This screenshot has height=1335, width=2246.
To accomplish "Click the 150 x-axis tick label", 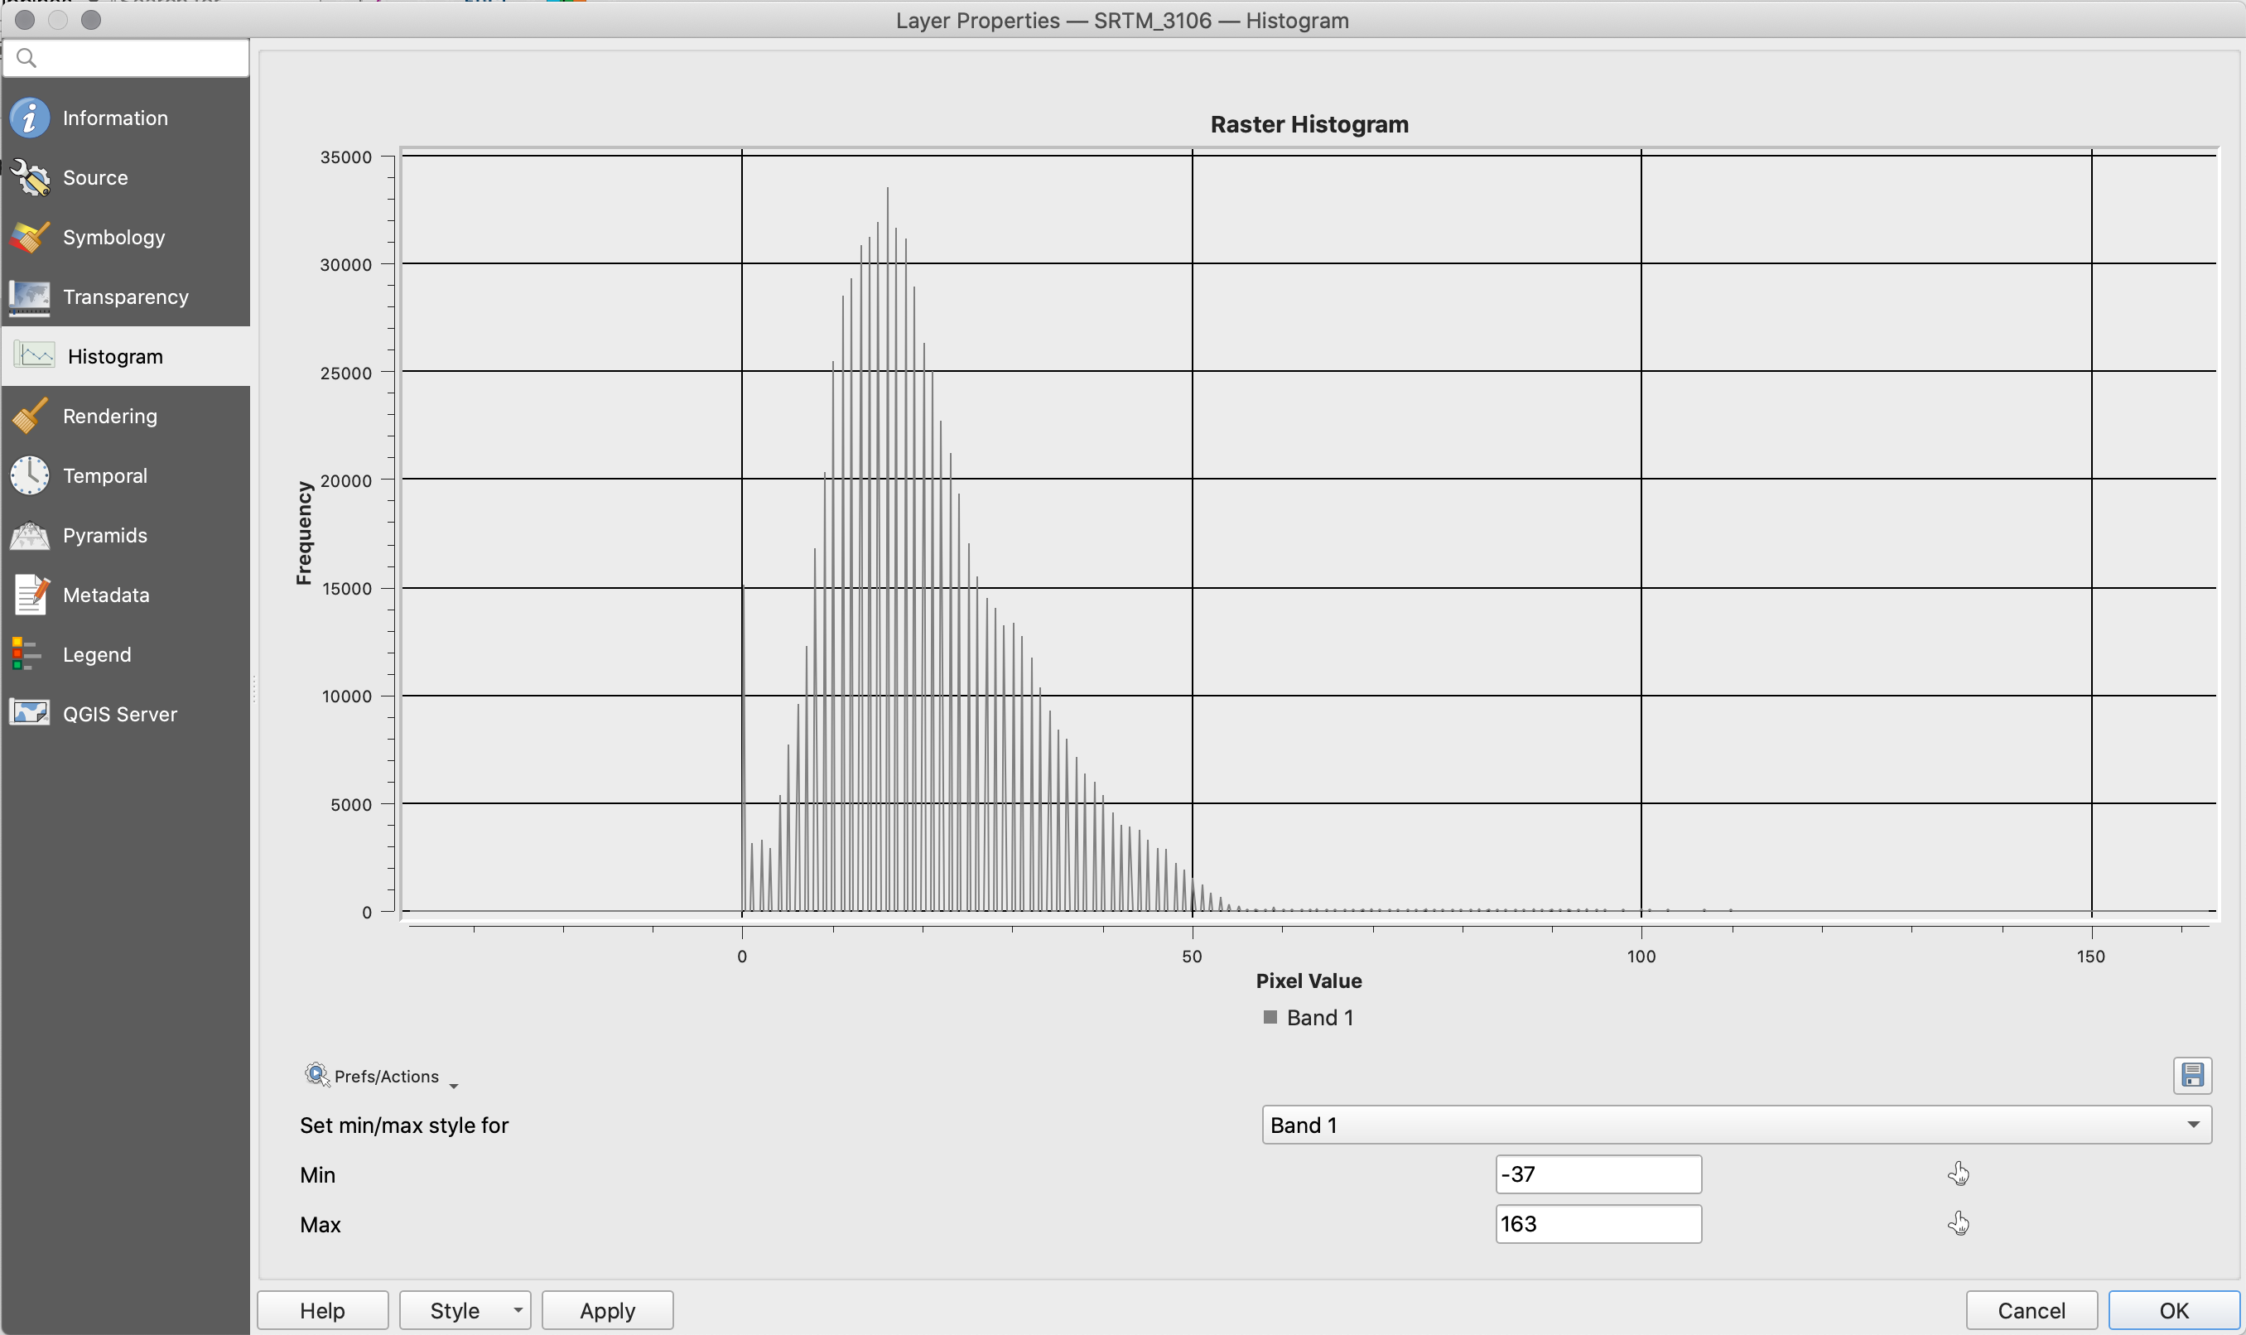I will pos(2090,957).
